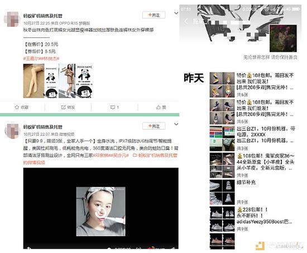Expand the second post's chevron menu
Viewport: 307px width, 253px height.
tap(176, 124)
